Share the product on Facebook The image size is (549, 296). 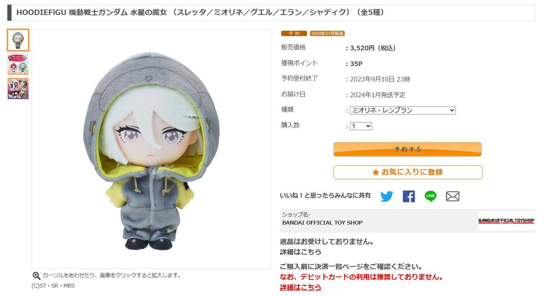tap(409, 196)
